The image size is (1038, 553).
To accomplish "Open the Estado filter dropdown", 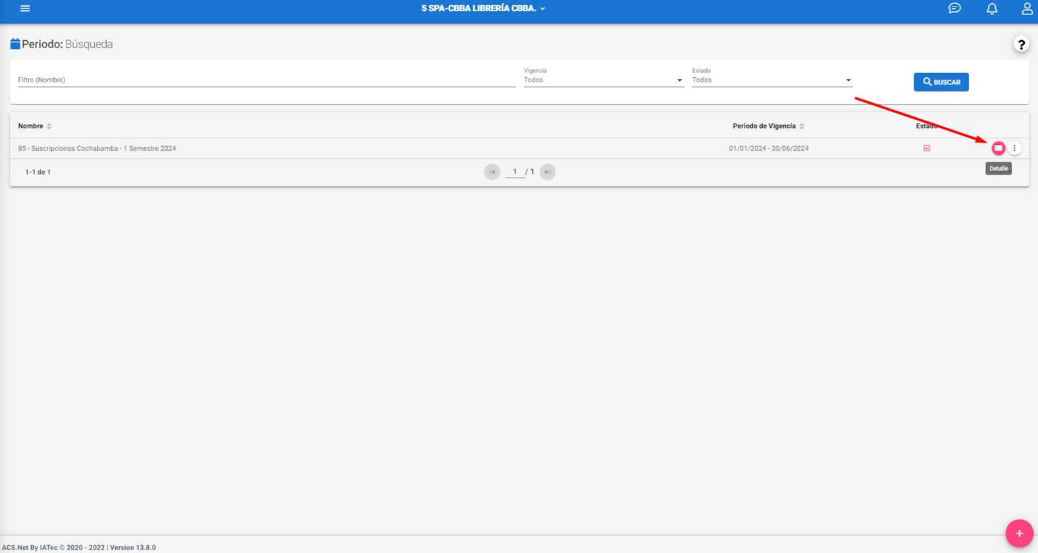I will coord(772,80).
